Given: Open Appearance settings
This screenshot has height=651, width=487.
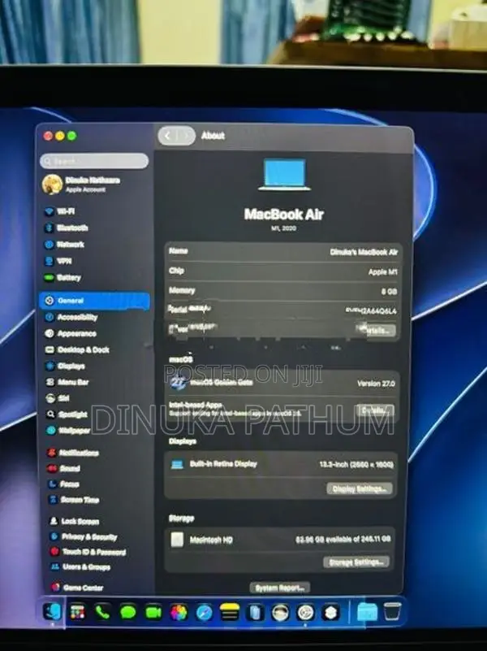Looking at the screenshot, I should tap(71, 334).
